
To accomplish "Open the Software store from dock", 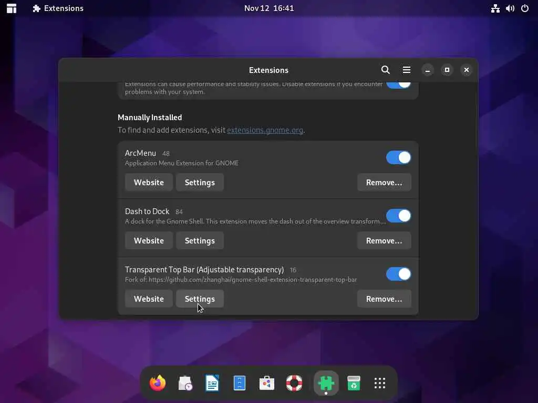I will point(266,383).
